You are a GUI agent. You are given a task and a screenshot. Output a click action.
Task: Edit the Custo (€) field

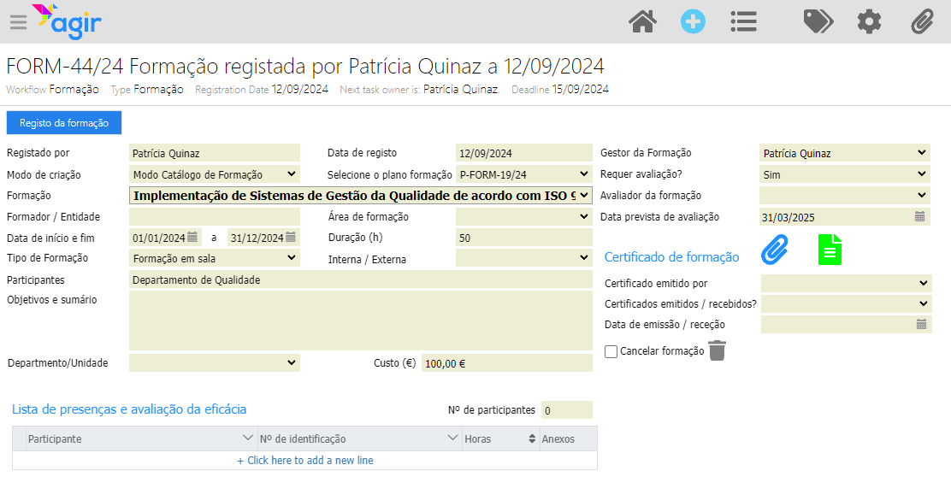[507, 363]
